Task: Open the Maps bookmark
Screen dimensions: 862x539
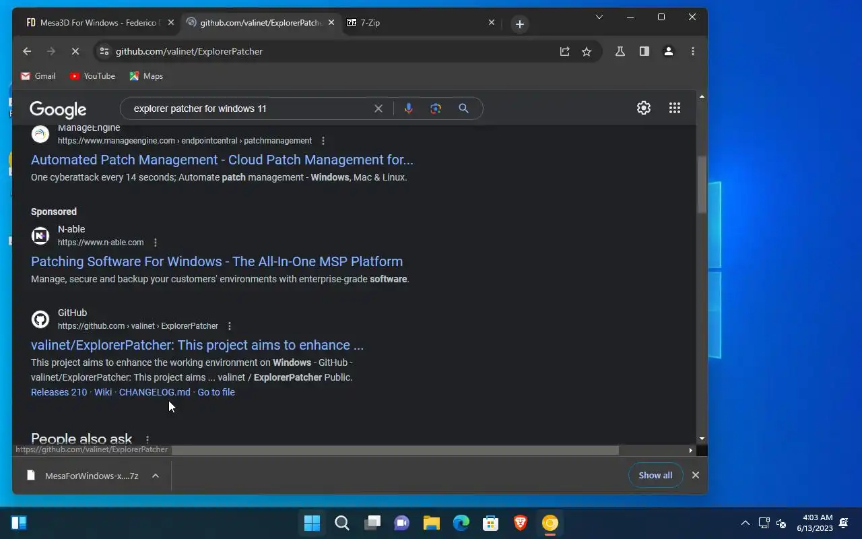Action: 146,76
